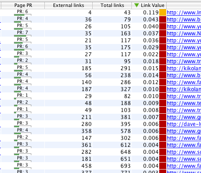Click the red swatch in the 0.043 row

163,20
